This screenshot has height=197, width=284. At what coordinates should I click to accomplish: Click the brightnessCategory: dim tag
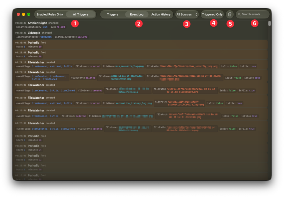tap(32, 27)
